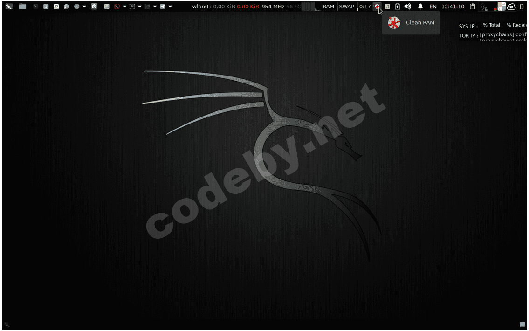The width and height of the screenshot is (529, 331).
Task: Click the small square at bottom-right corner
Action: [x=522, y=324]
